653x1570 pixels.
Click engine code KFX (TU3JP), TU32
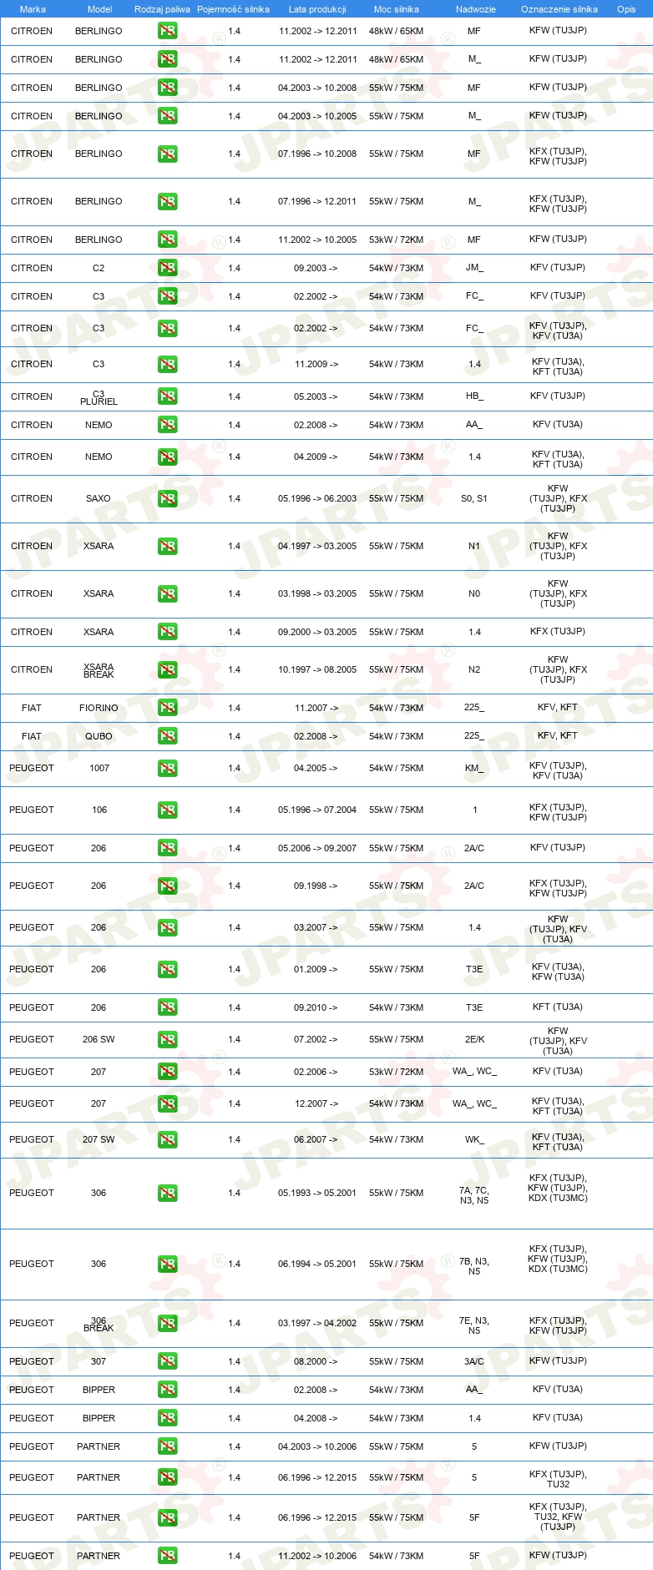tap(558, 1479)
